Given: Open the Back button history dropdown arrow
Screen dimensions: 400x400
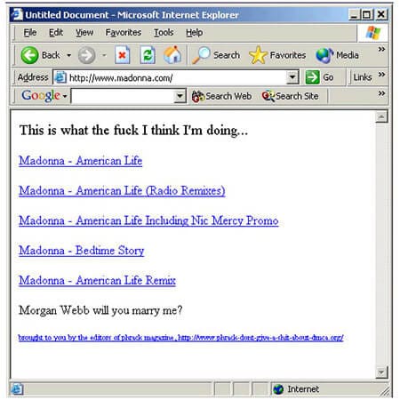Looking at the screenshot, I should pos(69,55).
